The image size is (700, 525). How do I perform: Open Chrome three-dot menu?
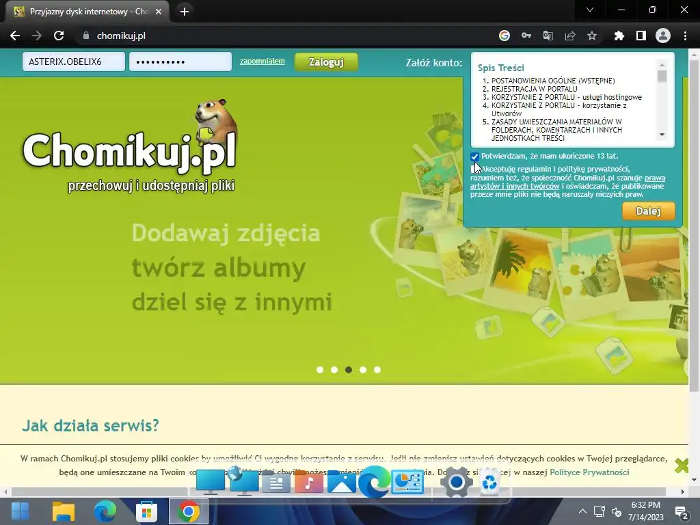685,36
